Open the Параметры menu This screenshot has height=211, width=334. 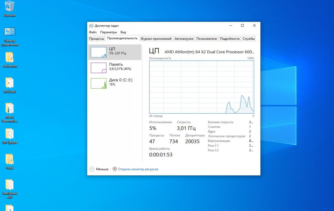pos(109,32)
